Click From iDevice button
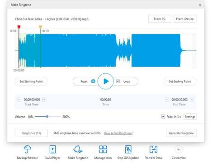Screen dimensions: 217x166 pos(185,19)
